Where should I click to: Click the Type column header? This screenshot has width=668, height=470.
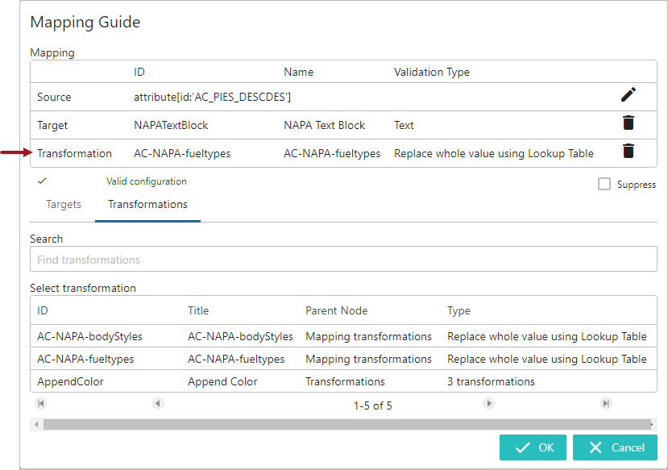[459, 310]
